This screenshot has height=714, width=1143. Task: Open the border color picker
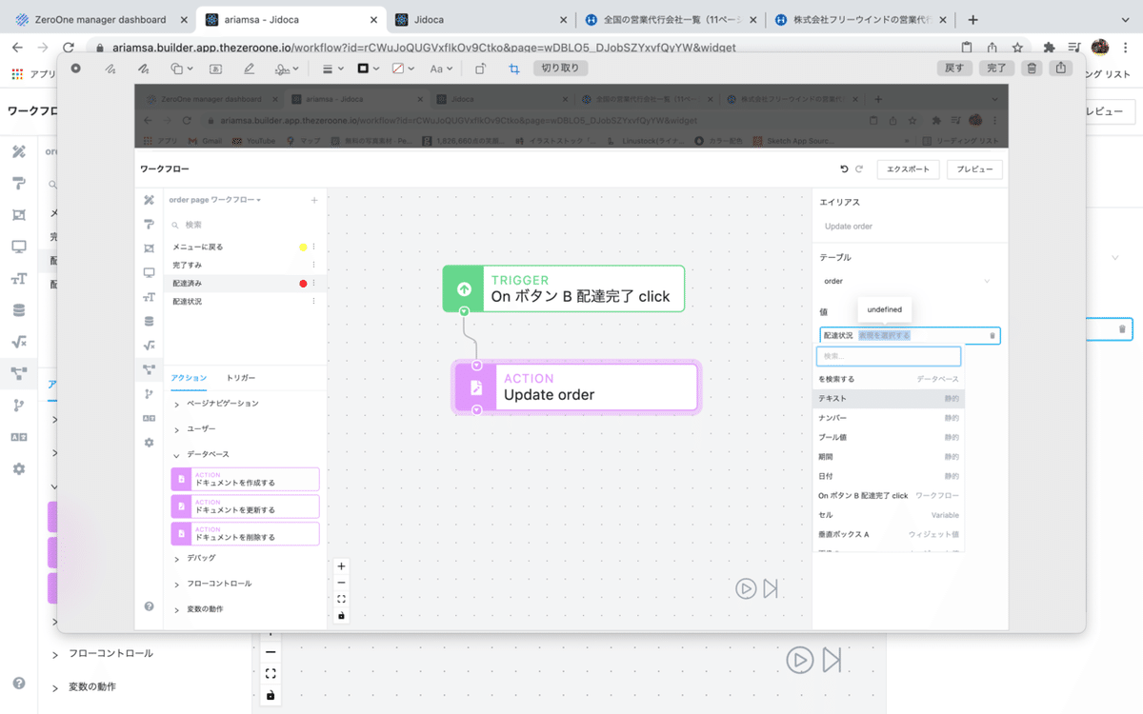[x=368, y=69]
